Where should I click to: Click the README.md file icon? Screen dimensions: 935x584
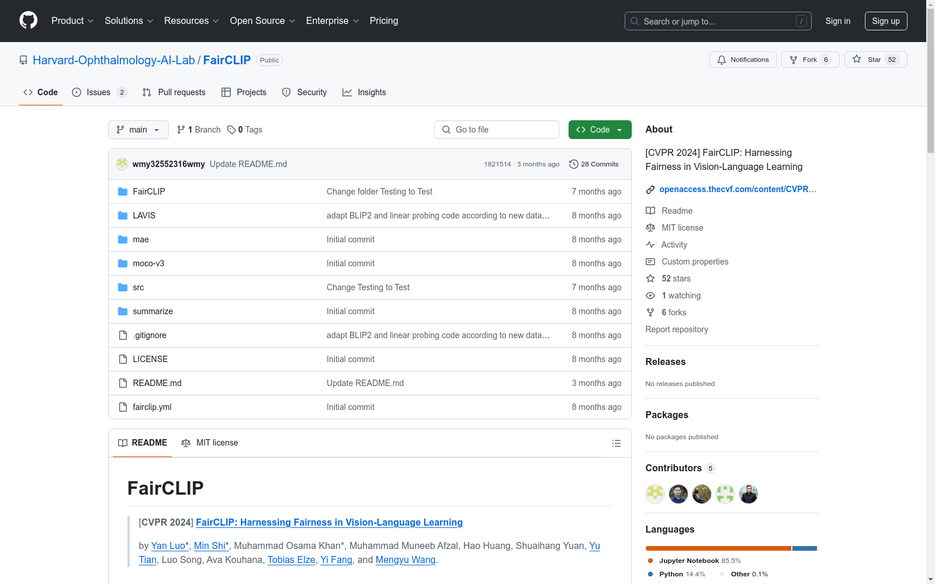tap(123, 383)
